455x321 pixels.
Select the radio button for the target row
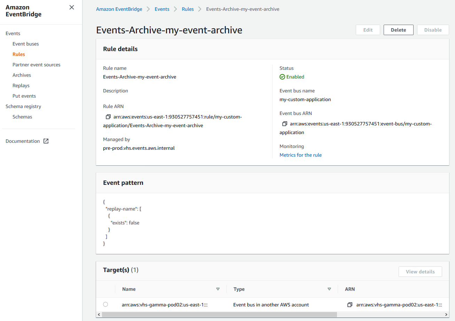[105, 304]
